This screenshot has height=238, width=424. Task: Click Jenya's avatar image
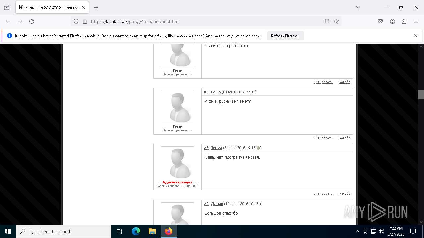pos(178,163)
